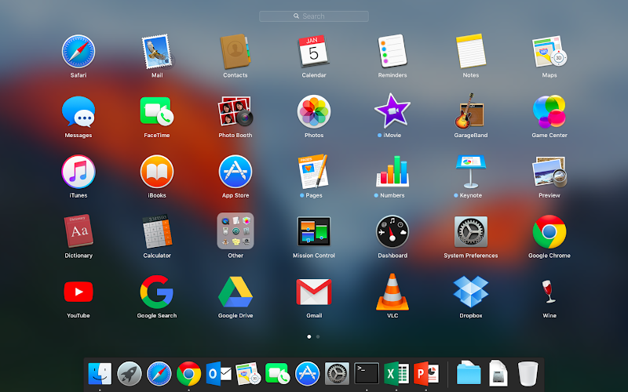This screenshot has height=392, width=628.
Task: Open the Trash in the Dock
Action: (528, 374)
